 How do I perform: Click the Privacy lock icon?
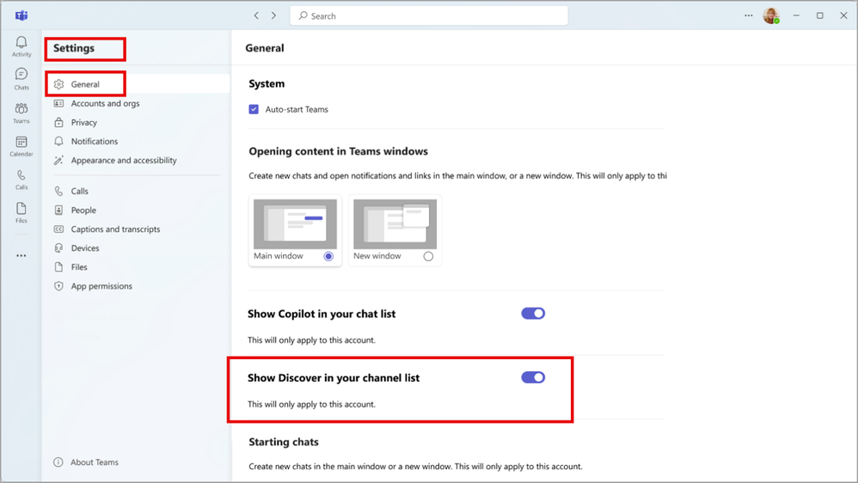[59, 123]
